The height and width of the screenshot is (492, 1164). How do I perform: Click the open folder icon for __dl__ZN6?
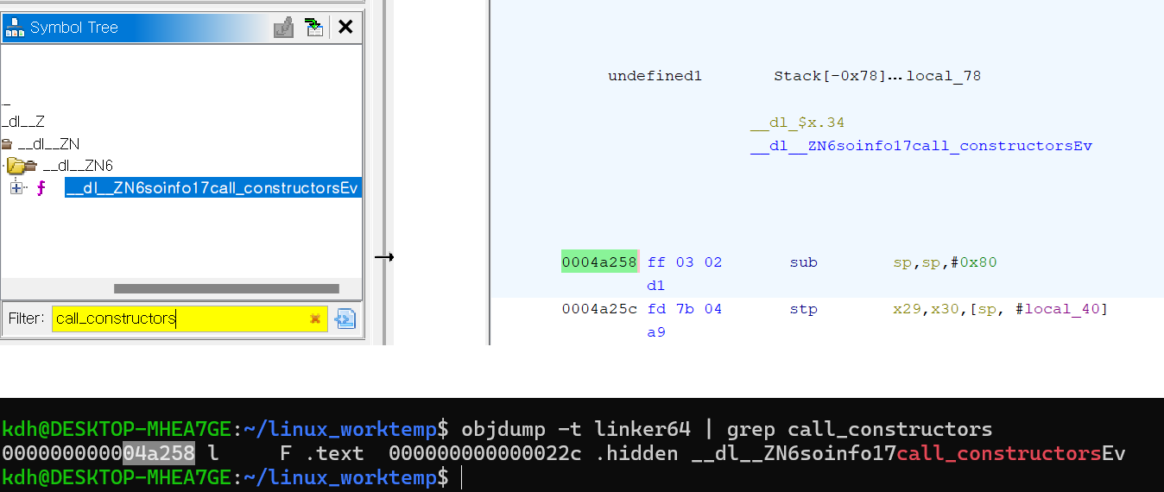pos(22,166)
